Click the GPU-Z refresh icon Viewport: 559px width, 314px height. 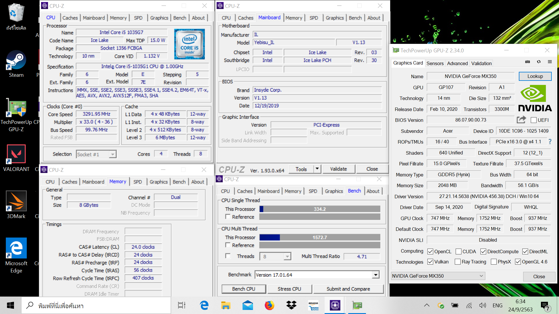(x=539, y=62)
